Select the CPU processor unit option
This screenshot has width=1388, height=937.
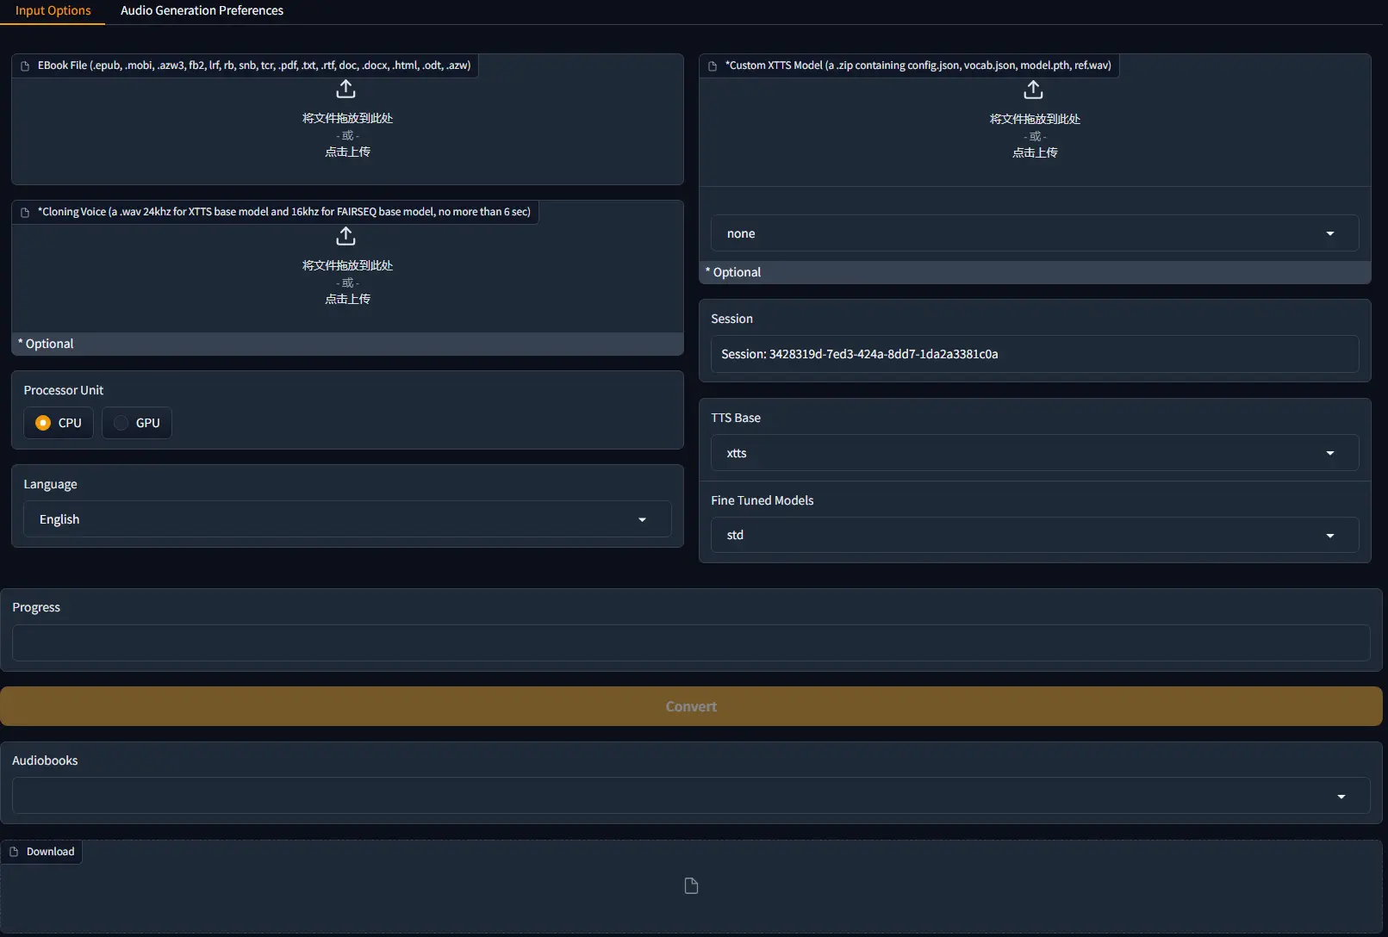tap(44, 423)
